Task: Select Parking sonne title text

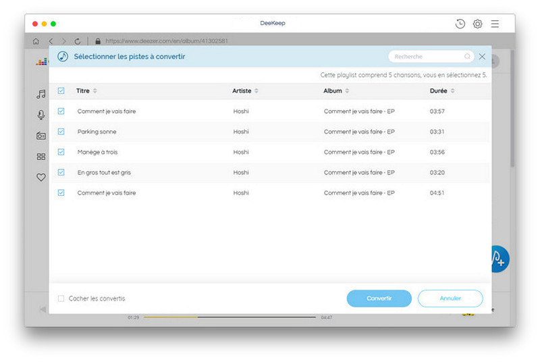Action: pos(97,132)
